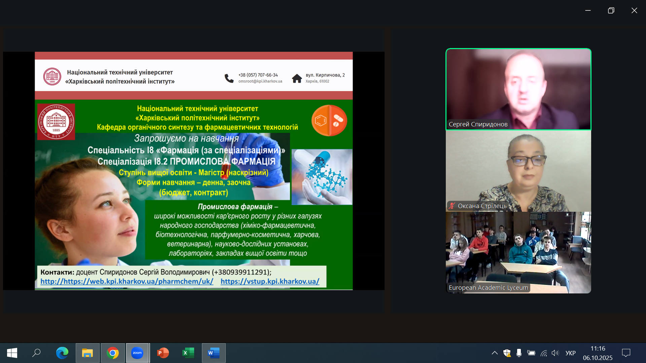This screenshot has width=646, height=363.
Task: Switch to Word in taskbar
Action: coord(214,353)
